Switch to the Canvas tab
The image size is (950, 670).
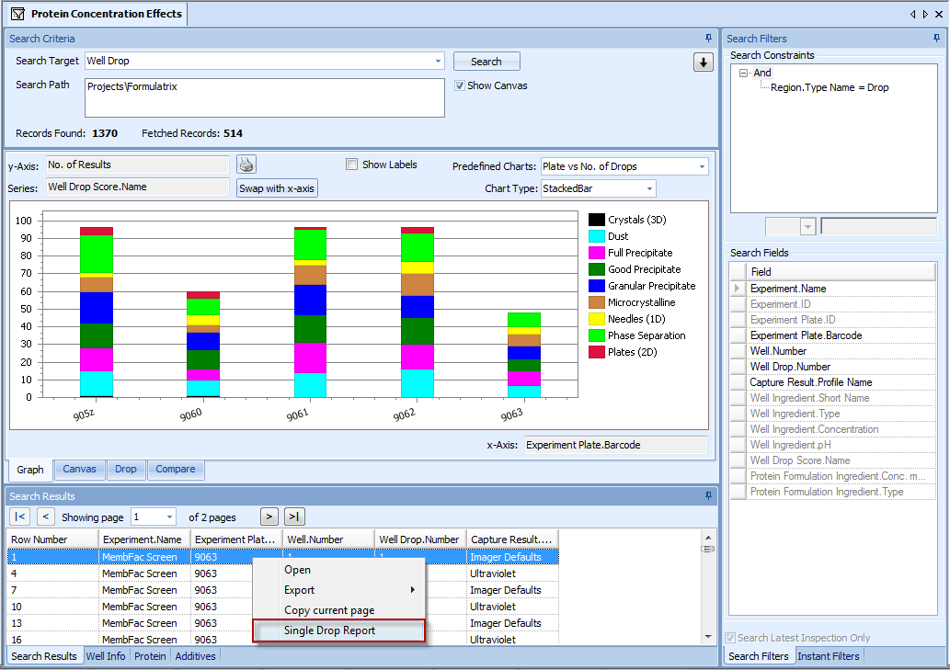79,470
